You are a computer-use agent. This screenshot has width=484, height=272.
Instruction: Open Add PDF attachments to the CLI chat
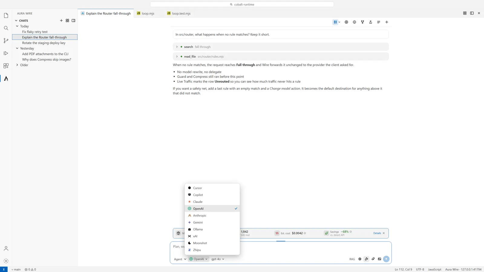(45, 54)
